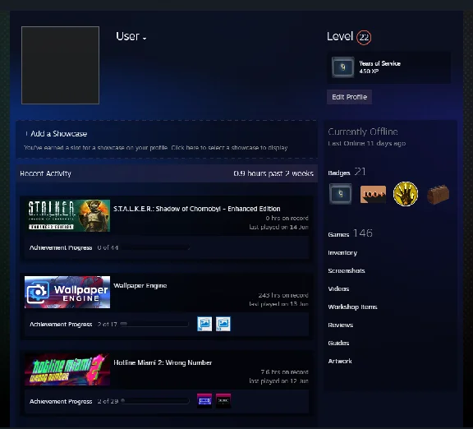Open the Videos link
Screen dimensions: 473x429
(338, 289)
